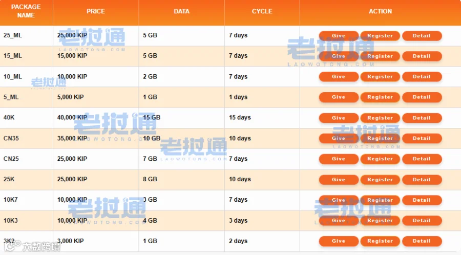Register the 40K package
The image size is (461, 255).
(380, 118)
